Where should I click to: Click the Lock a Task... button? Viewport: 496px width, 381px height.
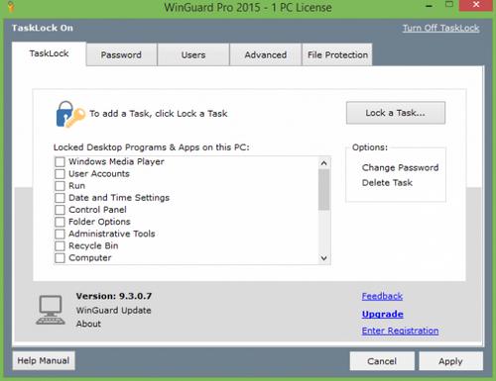tap(396, 113)
